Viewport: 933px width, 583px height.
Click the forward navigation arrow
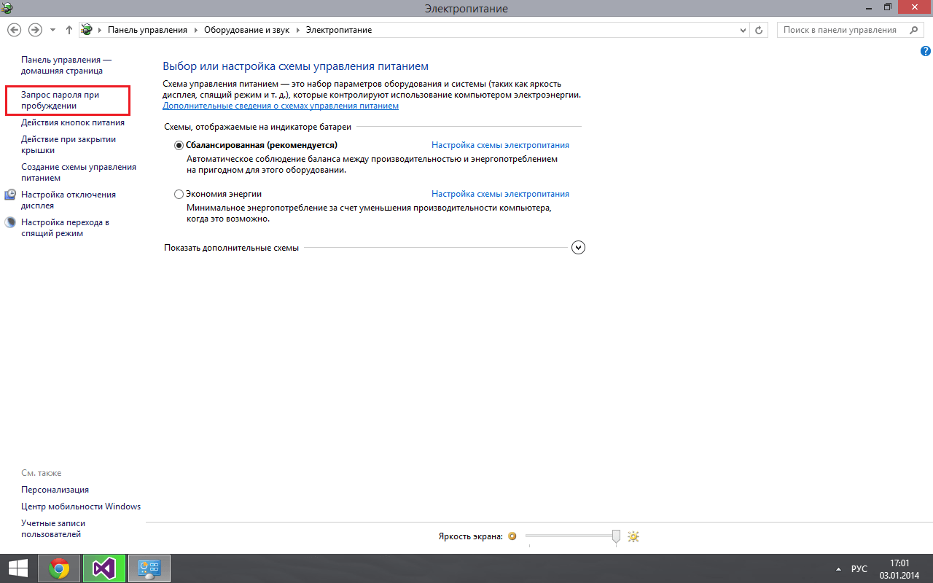(x=35, y=30)
